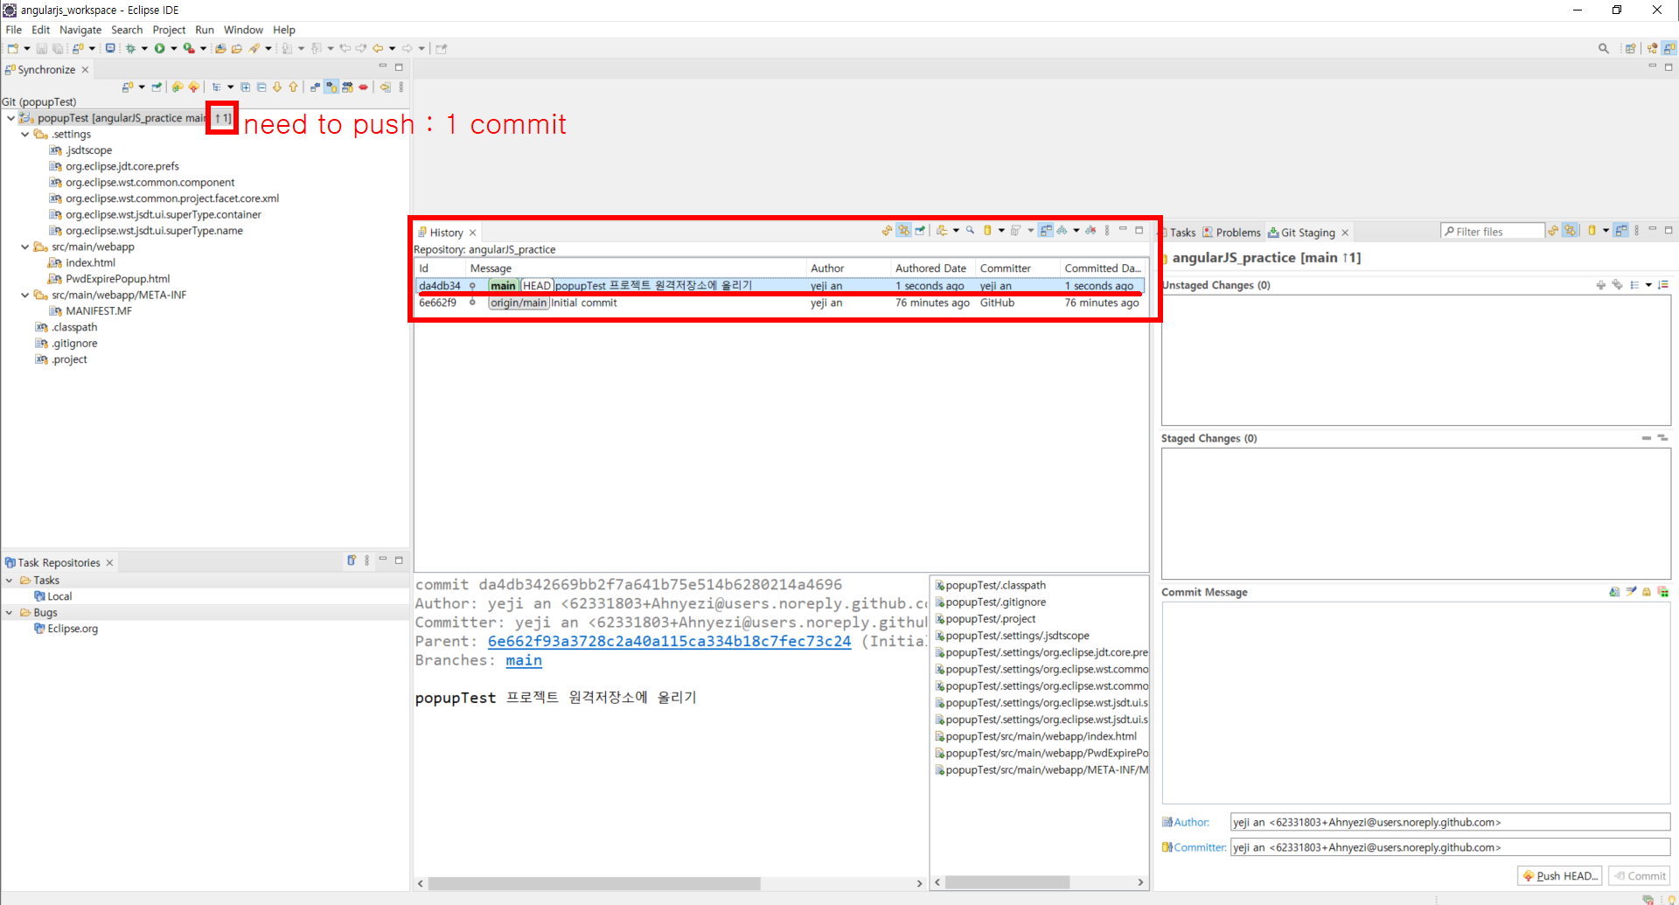Viewport: 1679px width, 905px height.
Task: Collapse Tasks category in Task Repositories
Action: (10, 581)
